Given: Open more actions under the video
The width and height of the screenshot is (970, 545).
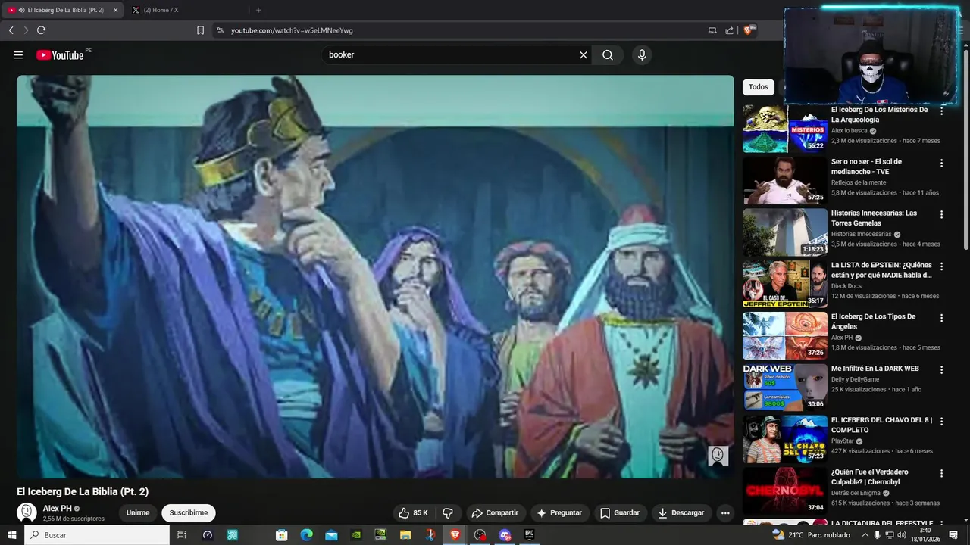Looking at the screenshot, I should (x=725, y=512).
